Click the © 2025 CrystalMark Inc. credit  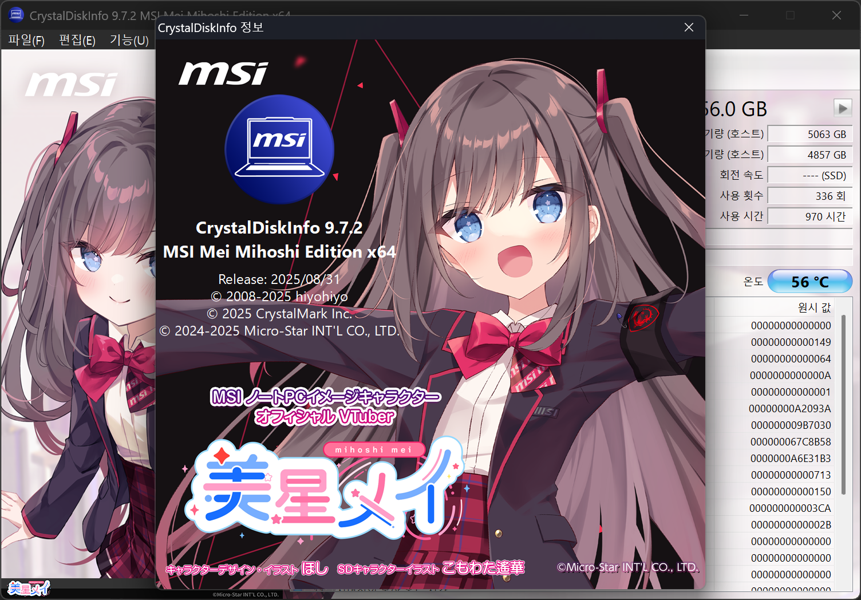click(279, 314)
